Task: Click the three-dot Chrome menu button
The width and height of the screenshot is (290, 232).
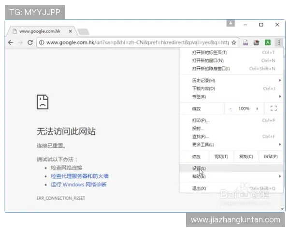Action: click(279, 43)
